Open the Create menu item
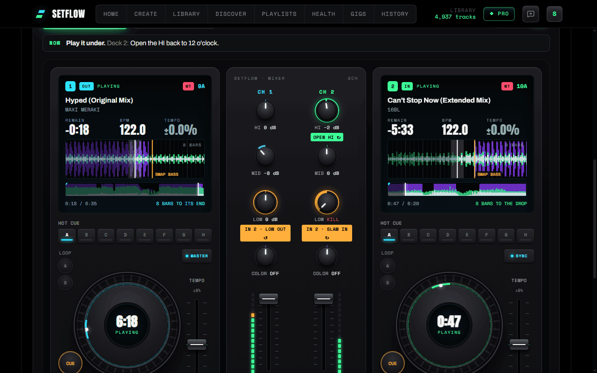This screenshot has height=373, width=597. 146,14
